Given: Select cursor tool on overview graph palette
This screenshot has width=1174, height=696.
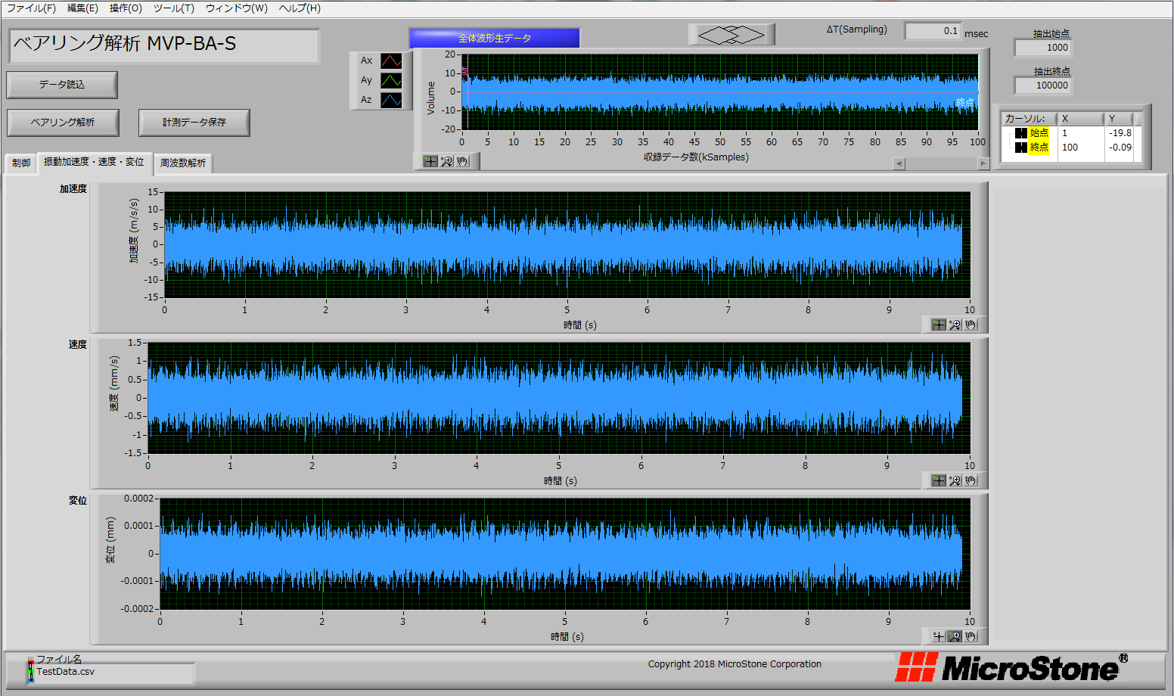Looking at the screenshot, I should click(430, 161).
